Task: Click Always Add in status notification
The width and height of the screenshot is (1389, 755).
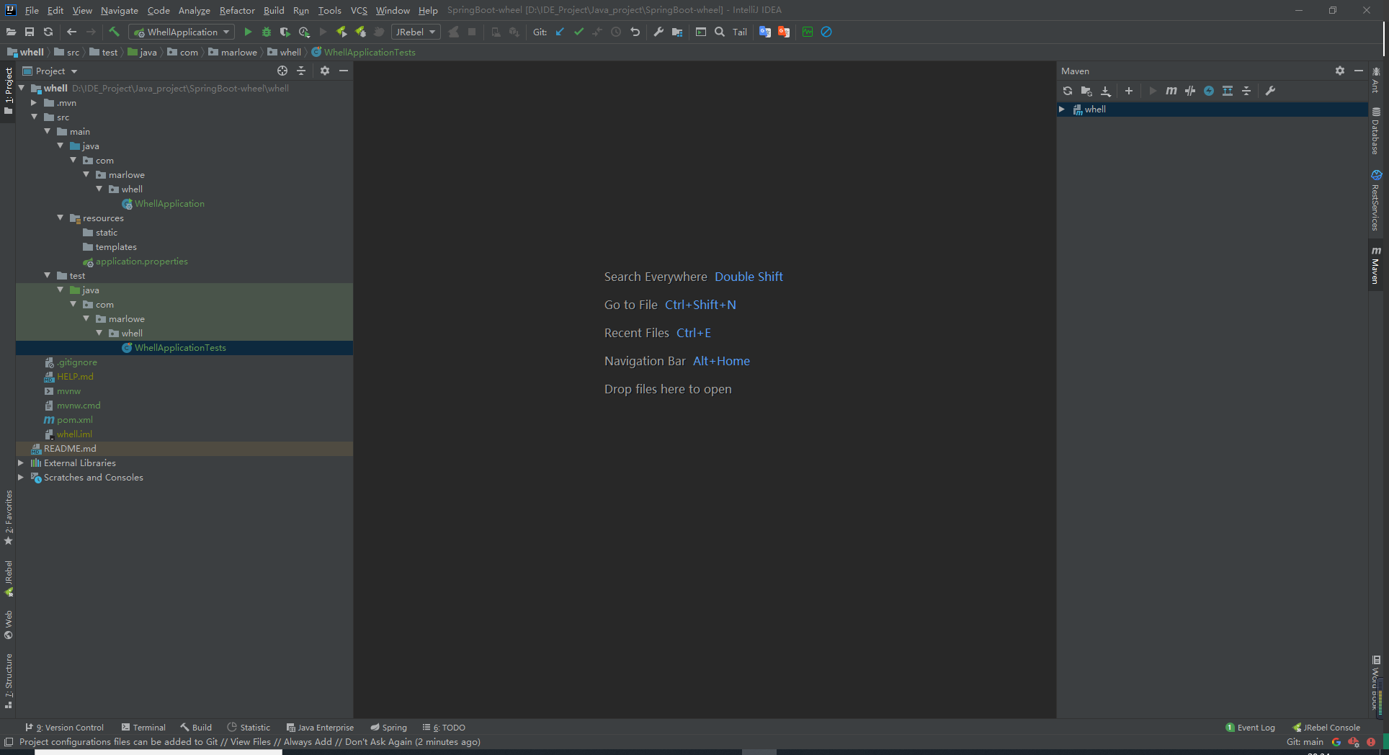Action: tap(308, 742)
